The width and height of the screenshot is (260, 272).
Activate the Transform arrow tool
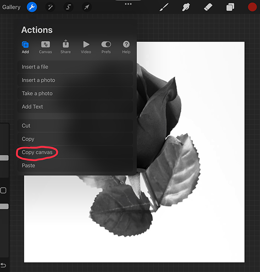click(x=87, y=7)
